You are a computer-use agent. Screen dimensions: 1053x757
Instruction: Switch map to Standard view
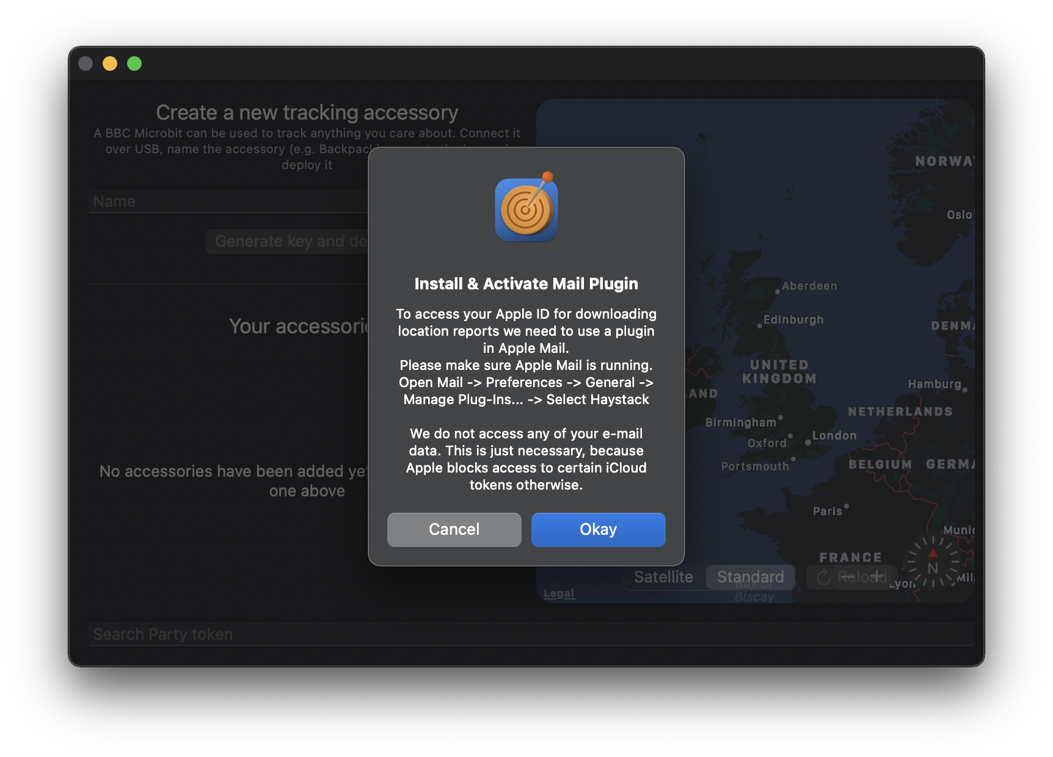[x=750, y=577]
